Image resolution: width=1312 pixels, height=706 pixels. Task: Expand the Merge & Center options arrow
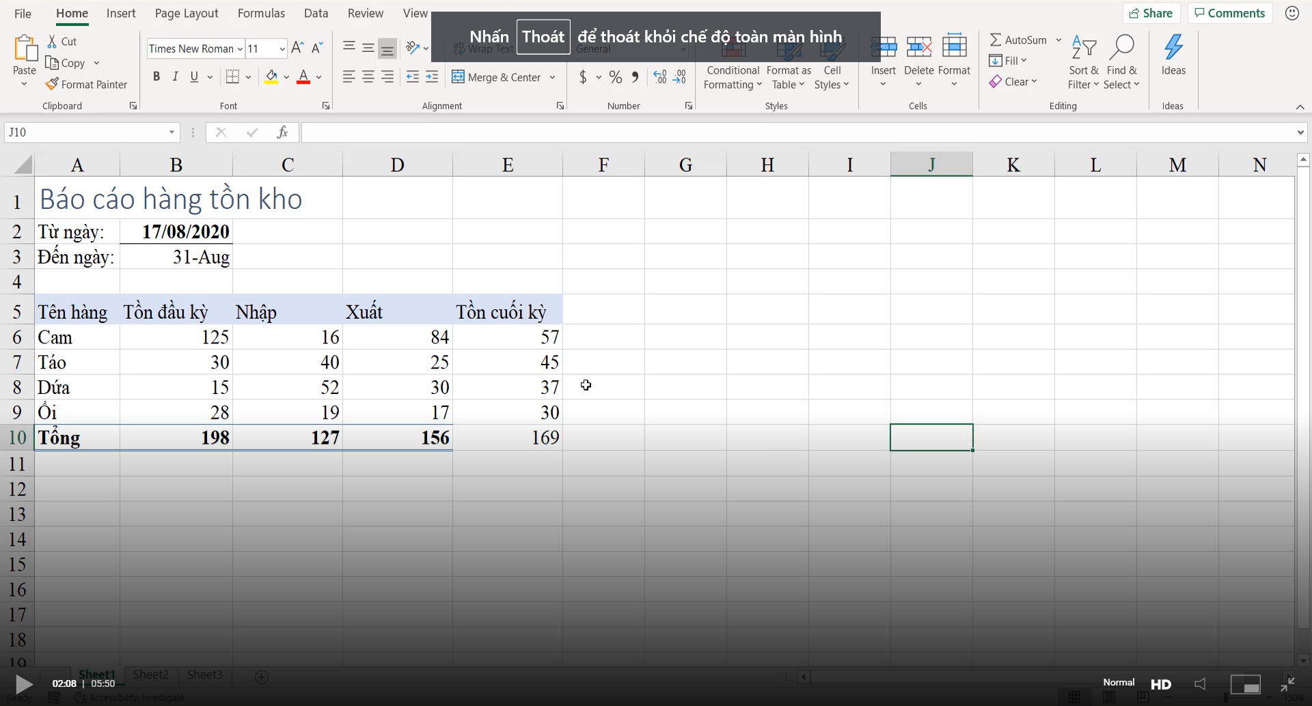(x=552, y=77)
